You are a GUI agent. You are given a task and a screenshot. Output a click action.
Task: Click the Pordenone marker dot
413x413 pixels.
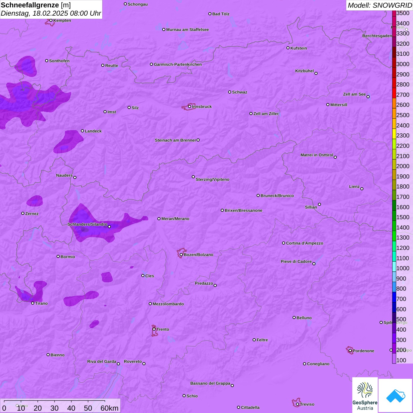click(x=350, y=351)
